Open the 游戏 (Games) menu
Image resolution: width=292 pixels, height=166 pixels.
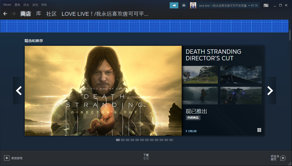(x=35, y=5)
